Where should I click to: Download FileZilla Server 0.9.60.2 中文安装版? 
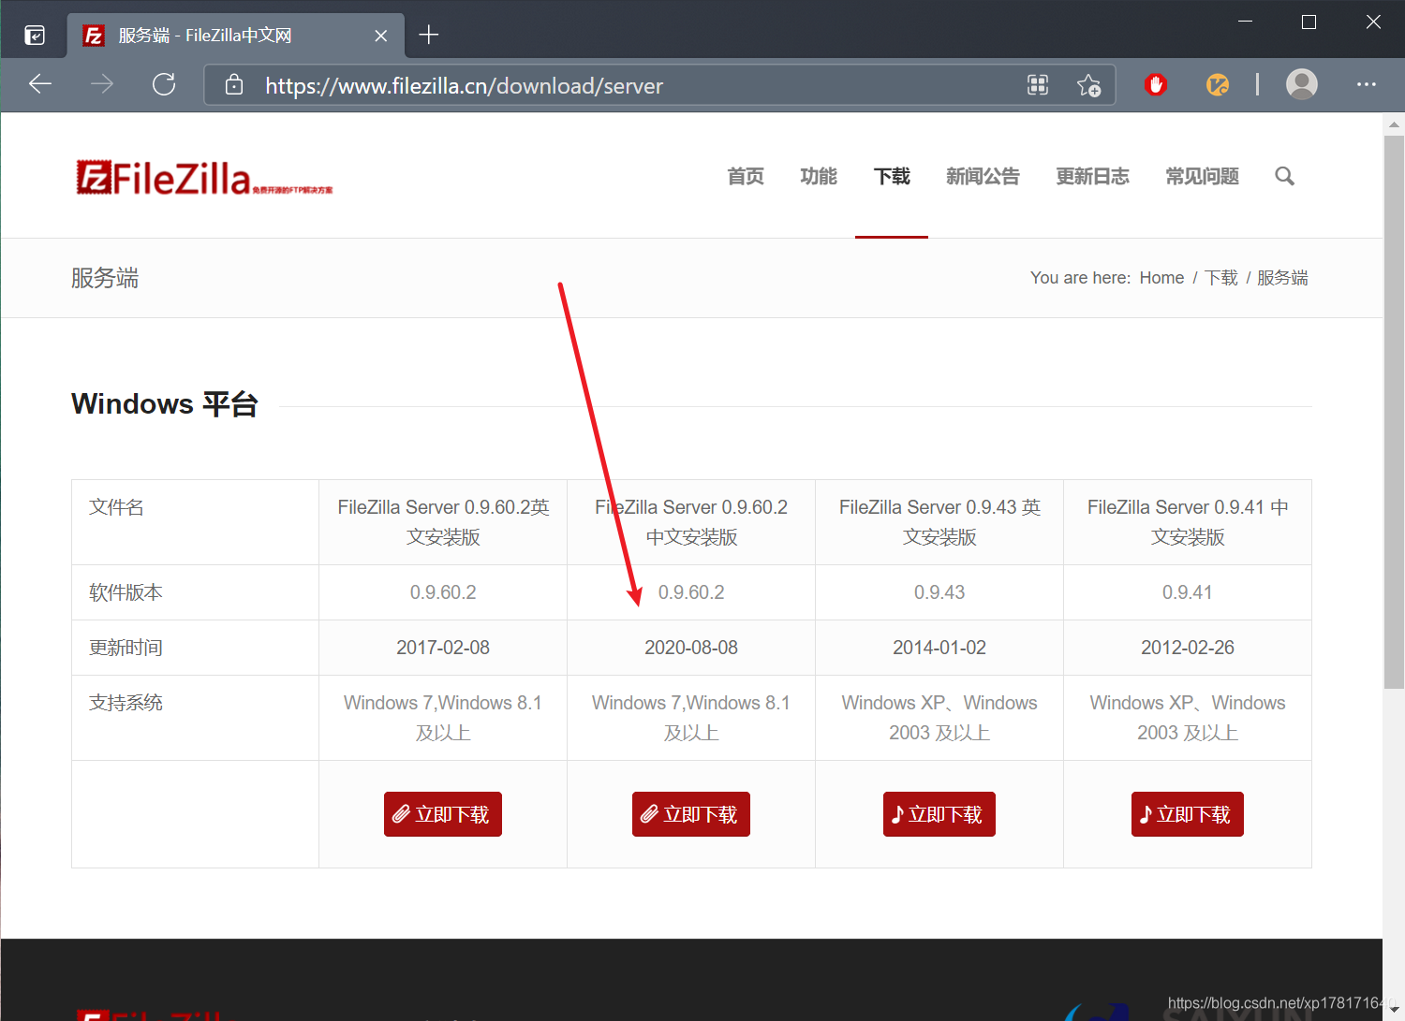[690, 813]
